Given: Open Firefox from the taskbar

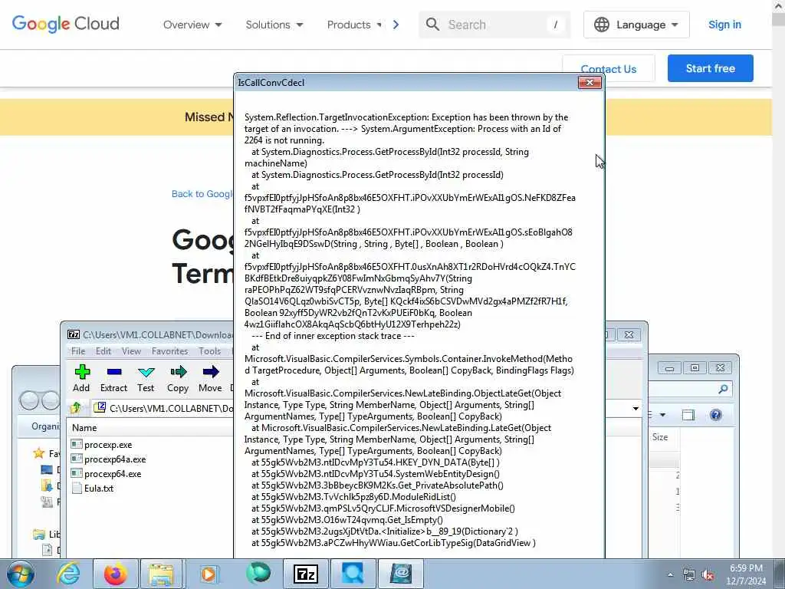Looking at the screenshot, I should click(x=116, y=574).
